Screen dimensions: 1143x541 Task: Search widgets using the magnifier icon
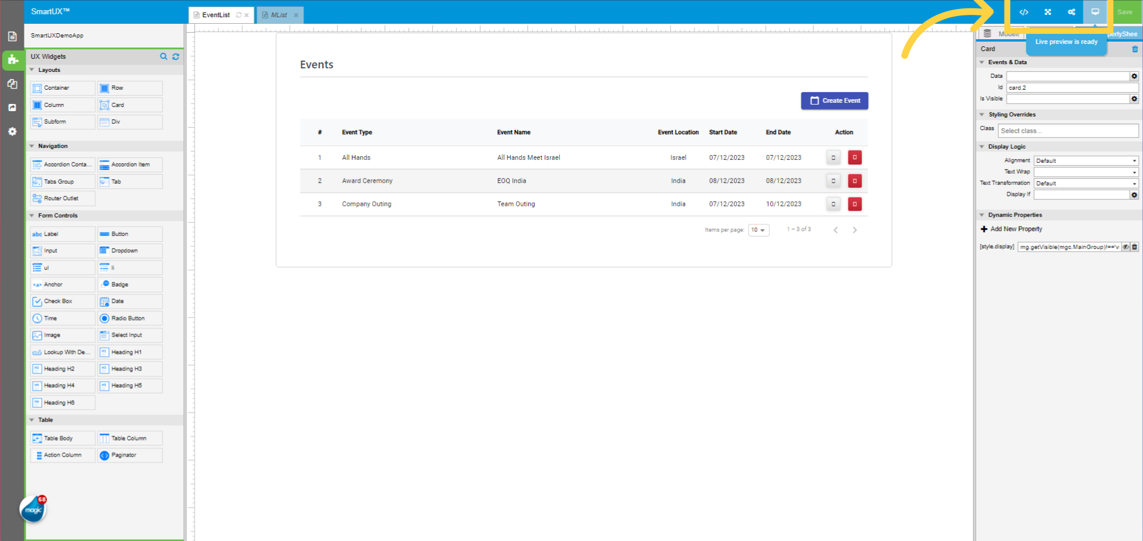[x=164, y=56]
